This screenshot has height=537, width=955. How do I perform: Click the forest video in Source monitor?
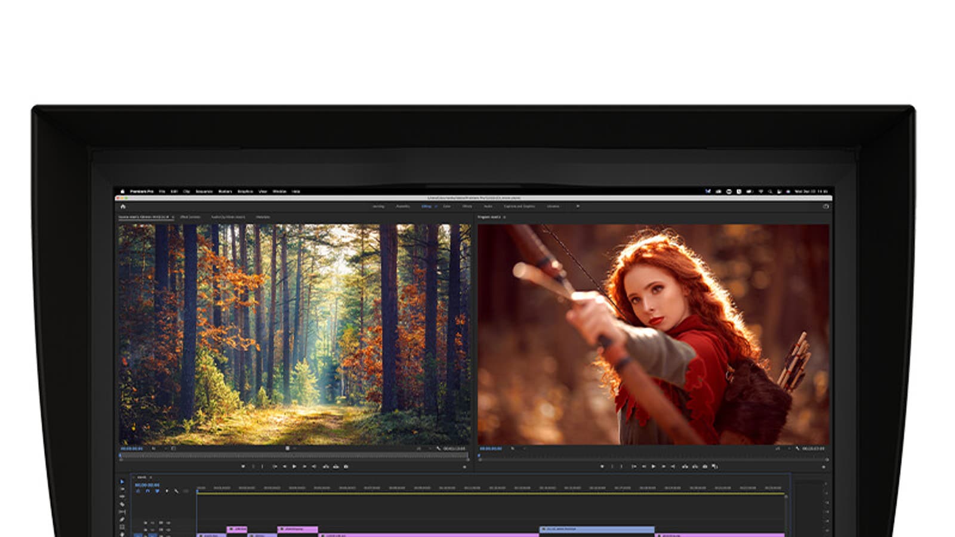click(294, 334)
